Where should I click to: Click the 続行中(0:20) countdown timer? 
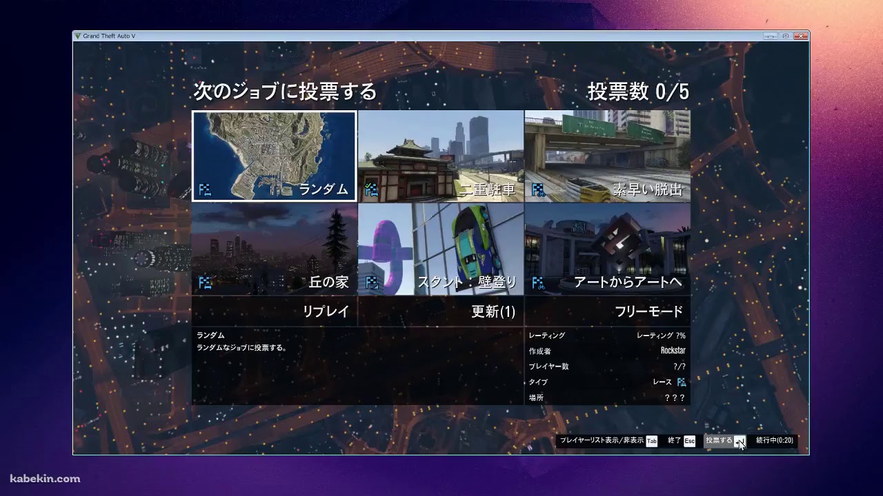point(775,440)
